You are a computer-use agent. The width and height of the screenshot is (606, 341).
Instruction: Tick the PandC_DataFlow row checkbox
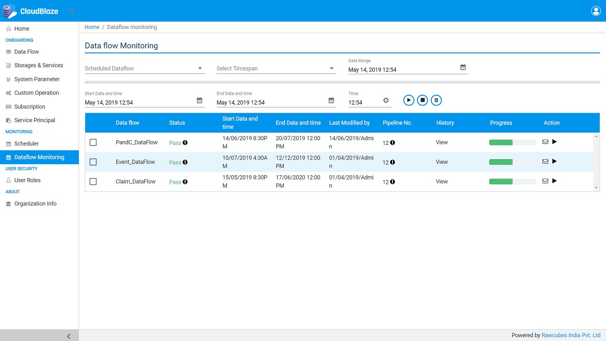click(x=93, y=143)
